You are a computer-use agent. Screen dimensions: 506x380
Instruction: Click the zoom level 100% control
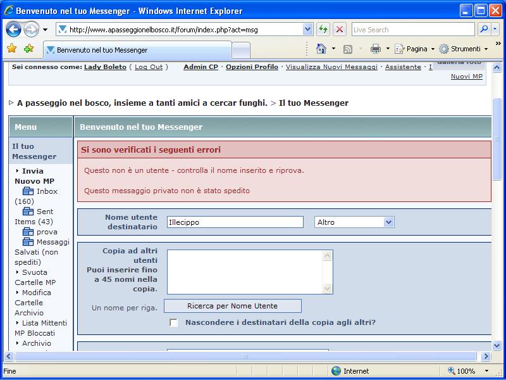click(467, 371)
